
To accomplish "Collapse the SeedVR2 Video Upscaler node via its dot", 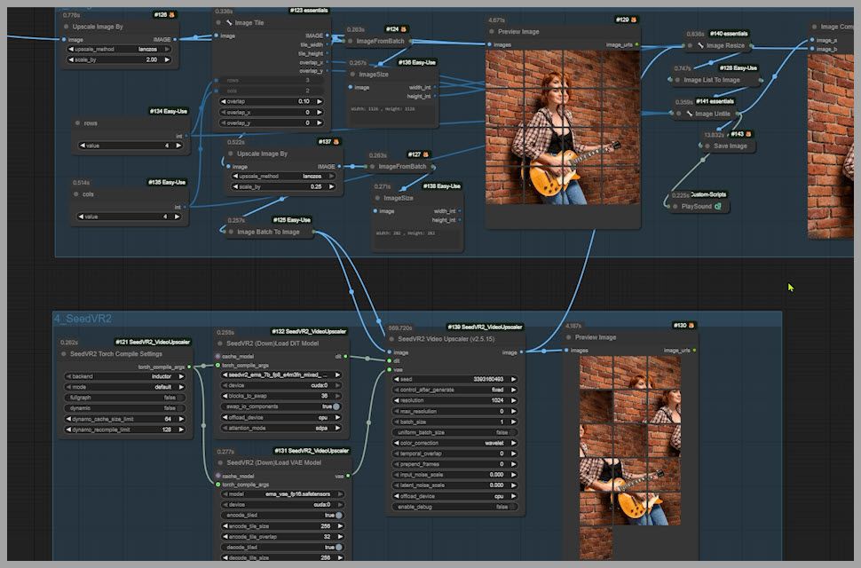I will click(x=391, y=339).
